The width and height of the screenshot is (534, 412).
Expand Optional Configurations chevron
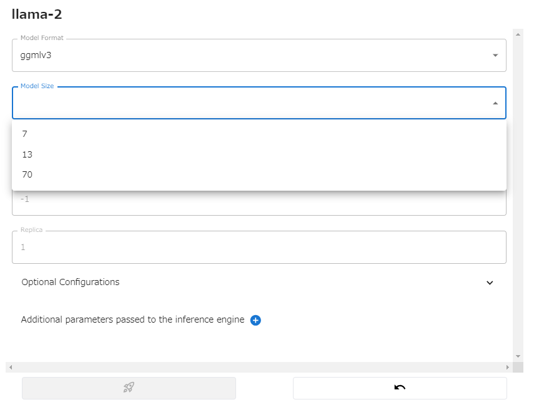(x=490, y=283)
